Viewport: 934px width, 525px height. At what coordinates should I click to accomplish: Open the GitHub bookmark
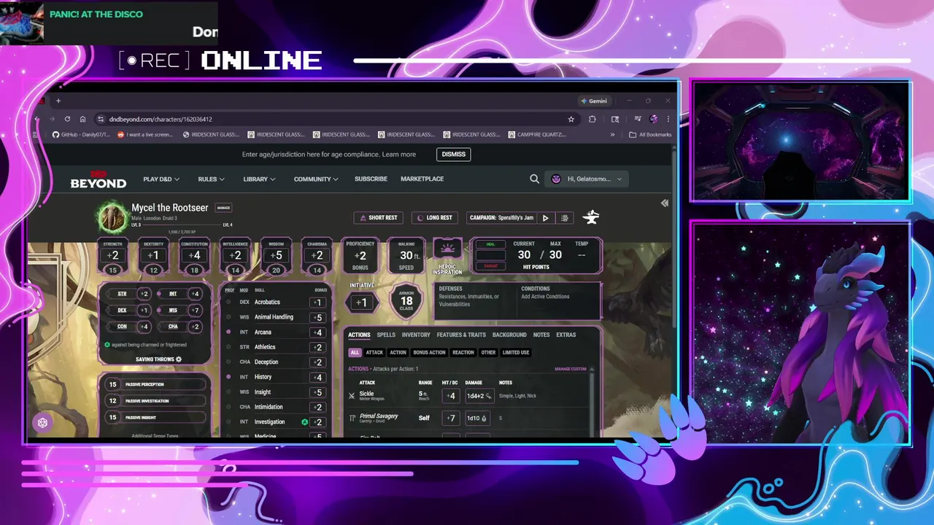81,134
